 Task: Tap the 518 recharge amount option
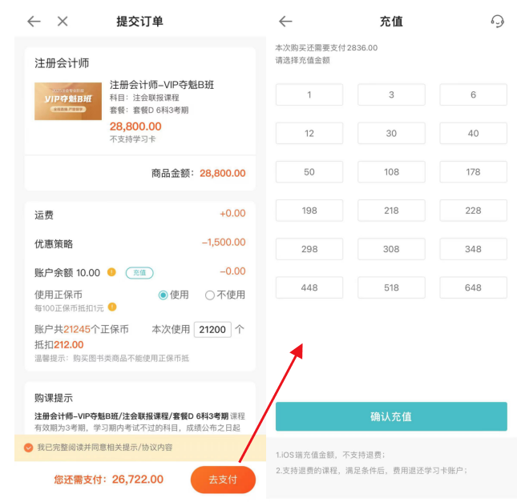(391, 287)
